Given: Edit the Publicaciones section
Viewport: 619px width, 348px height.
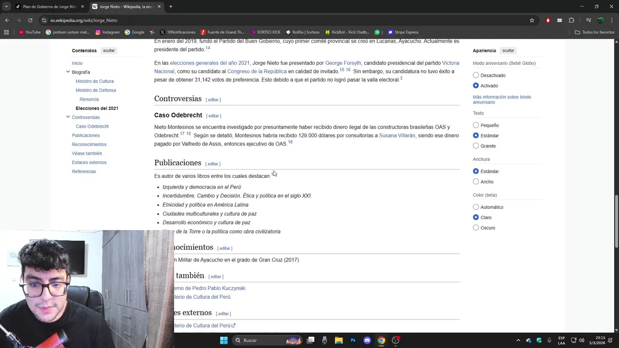Looking at the screenshot, I should (213, 164).
